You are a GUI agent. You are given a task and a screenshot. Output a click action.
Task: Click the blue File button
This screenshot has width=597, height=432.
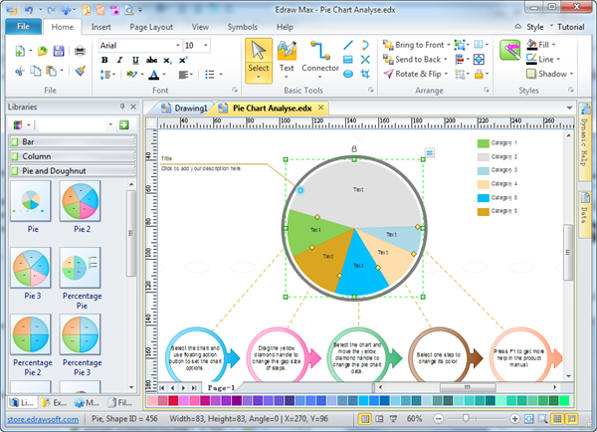(22, 27)
